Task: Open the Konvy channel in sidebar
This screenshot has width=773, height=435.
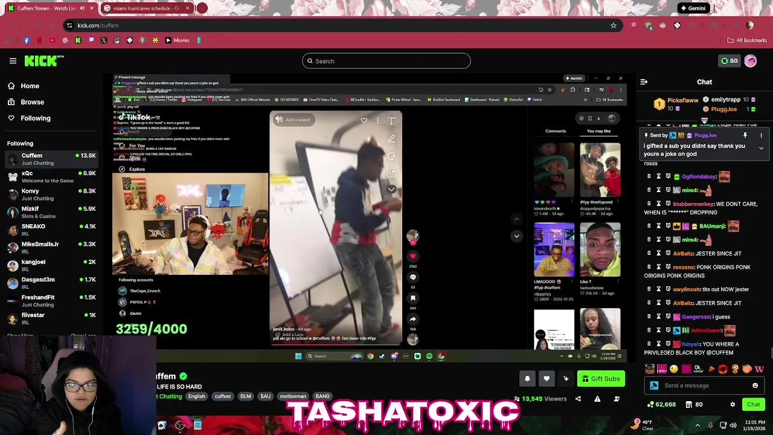Action: click(x=51, y=195)
